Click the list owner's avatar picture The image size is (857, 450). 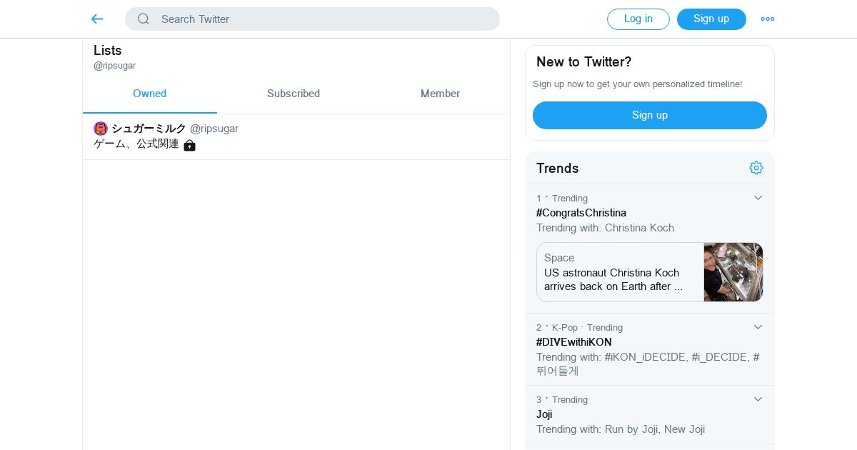click(x=101, y=129)
